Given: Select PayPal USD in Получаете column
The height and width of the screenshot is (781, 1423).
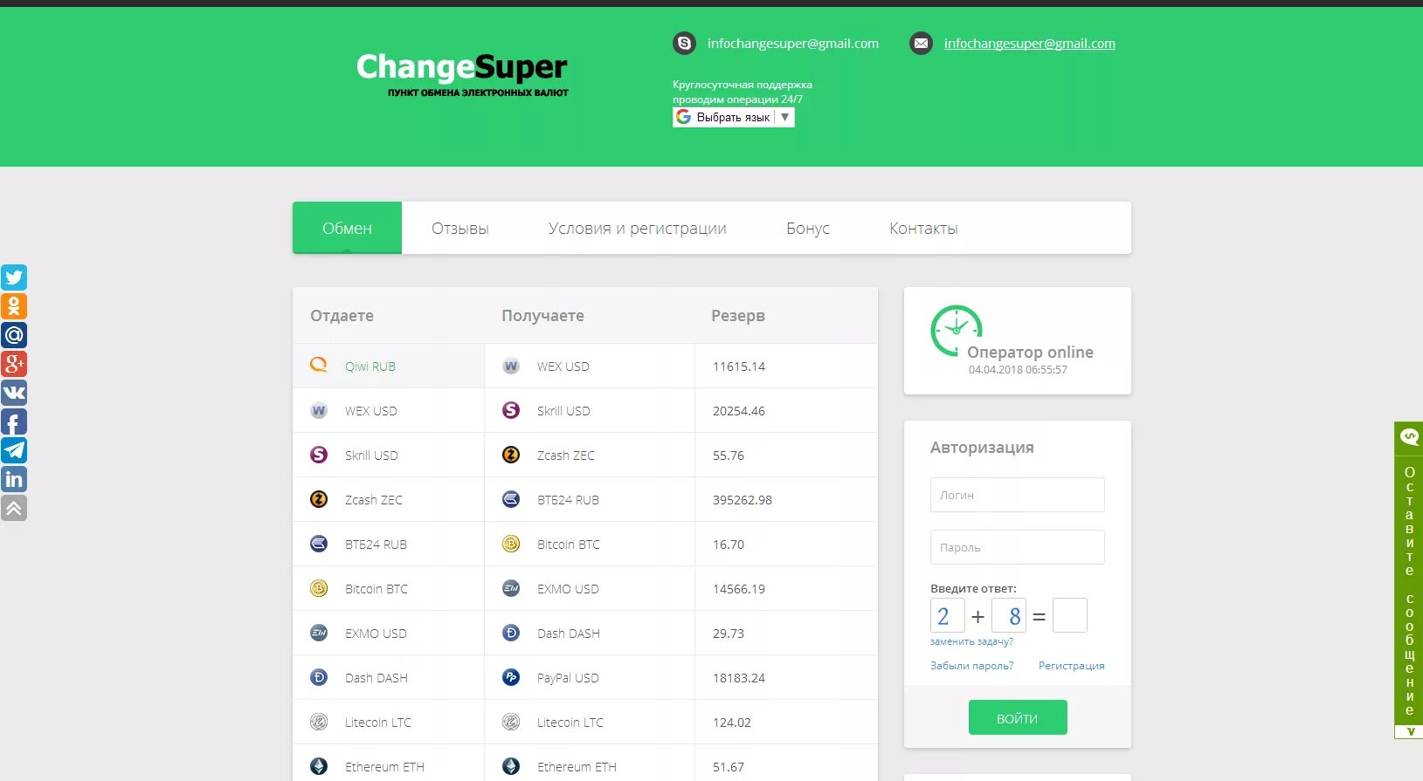Looking at the screenshot, I should [x=590, y=677].
